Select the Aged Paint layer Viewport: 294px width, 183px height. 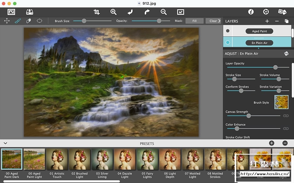(259, 31)
